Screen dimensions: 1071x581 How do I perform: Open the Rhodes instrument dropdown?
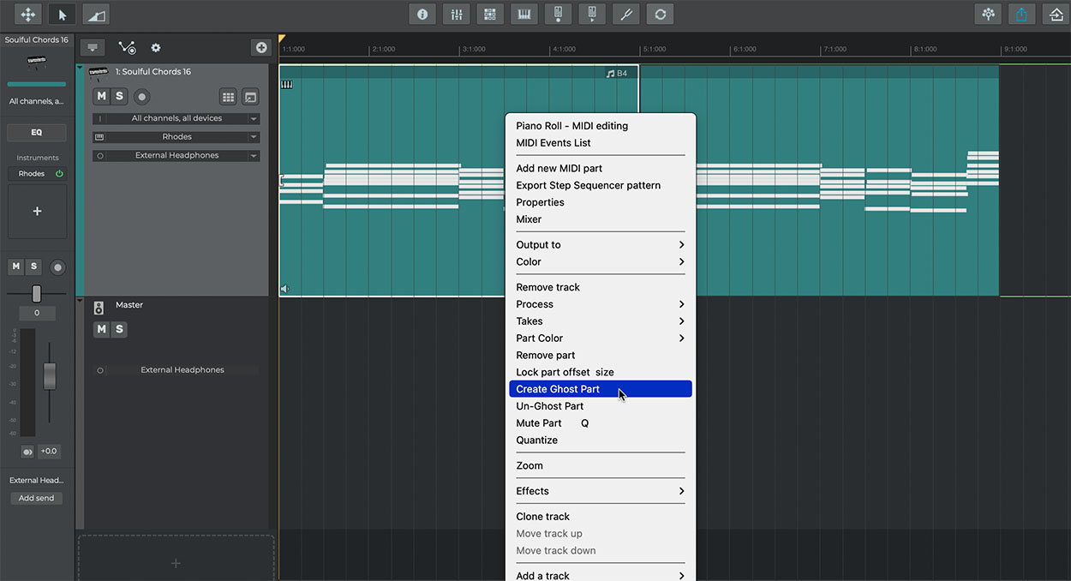coord(177,137)
